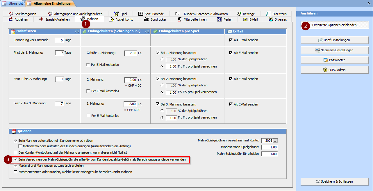The image size is (373, 191).
Task: Click Frist 1. bis 2. Mahnung days field
Action: coord(59,79)
